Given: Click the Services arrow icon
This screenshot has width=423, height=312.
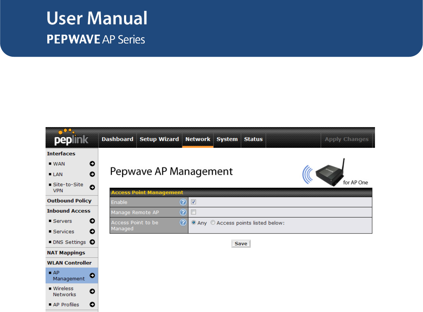Looking at the screenshot, I should click(92, 231).
